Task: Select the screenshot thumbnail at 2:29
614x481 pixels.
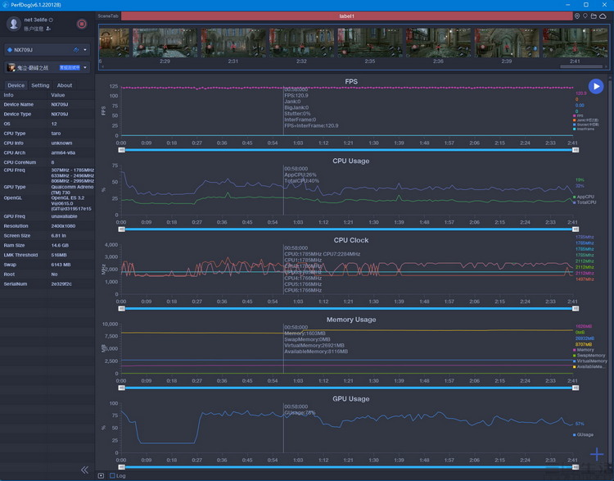Action: pos(165,43)
